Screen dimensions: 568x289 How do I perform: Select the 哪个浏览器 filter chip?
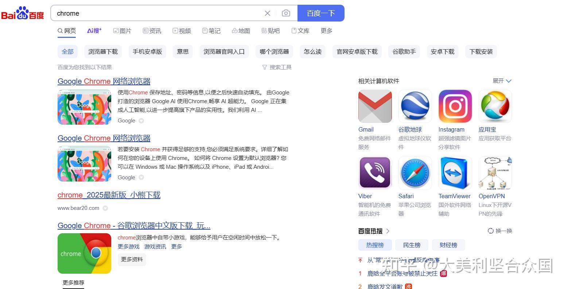[x=274, y=51]
